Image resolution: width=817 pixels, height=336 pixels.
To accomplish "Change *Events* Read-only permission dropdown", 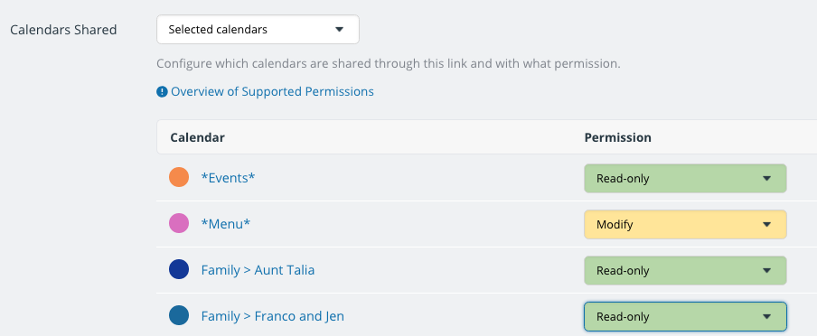I will tap(685, 179).
